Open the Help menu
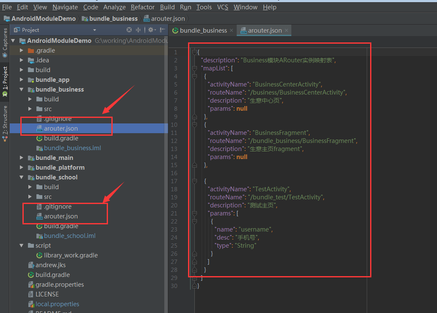Viewport: 437px width, 313px height. pyautogui.click(x=269, y=7)
